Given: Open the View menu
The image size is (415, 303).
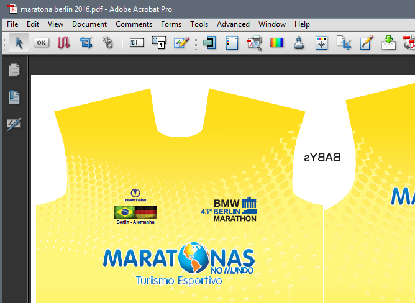Looking at the screenshot, I should (55, 24).
